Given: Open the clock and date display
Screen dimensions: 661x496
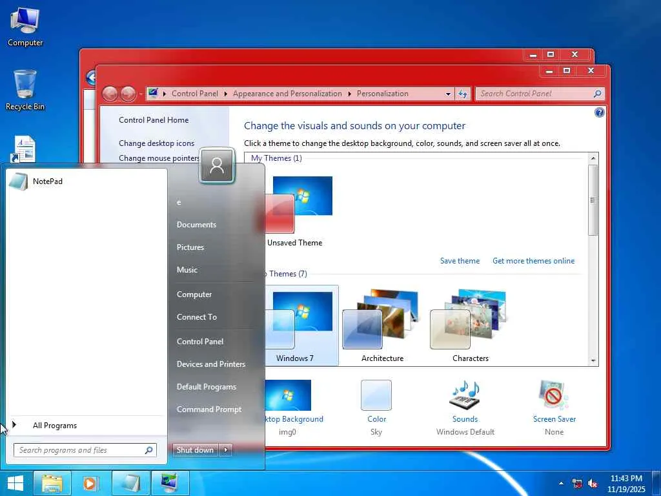Looking at the screenshot, I should [x=626, y=483].
